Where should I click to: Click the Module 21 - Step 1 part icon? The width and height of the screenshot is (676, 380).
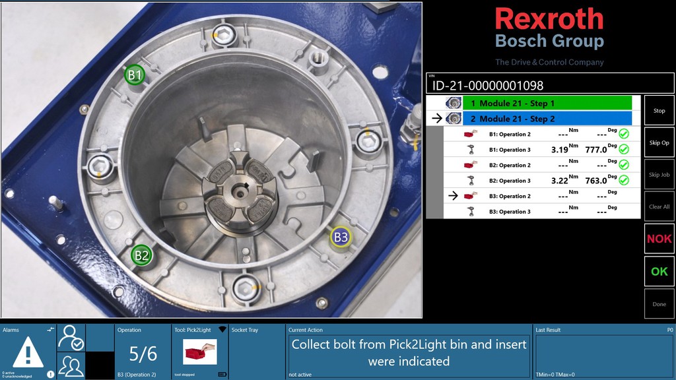(454, 103)
